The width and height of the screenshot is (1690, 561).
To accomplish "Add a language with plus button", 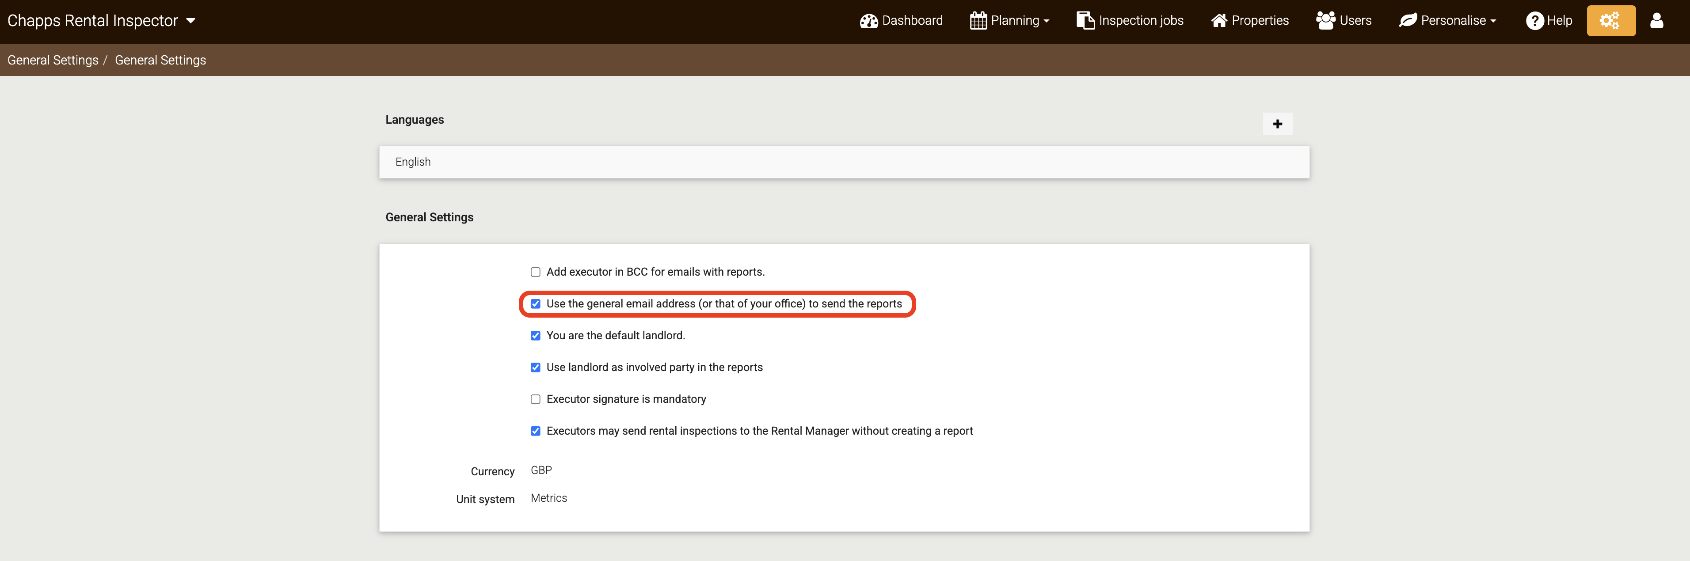I will [1277, 124].
